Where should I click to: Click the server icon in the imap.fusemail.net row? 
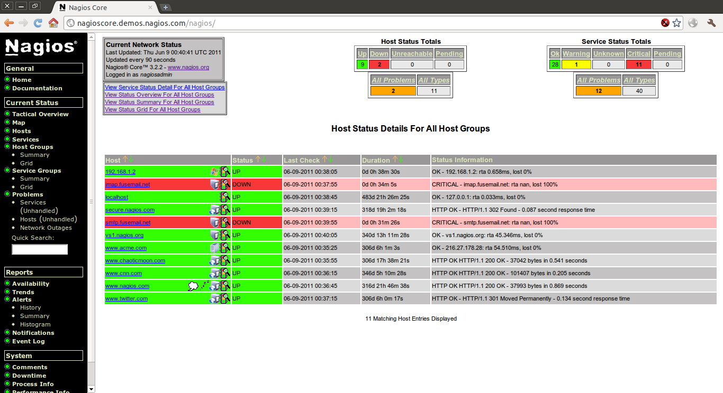pyautogui.click(x=214, y=184)
